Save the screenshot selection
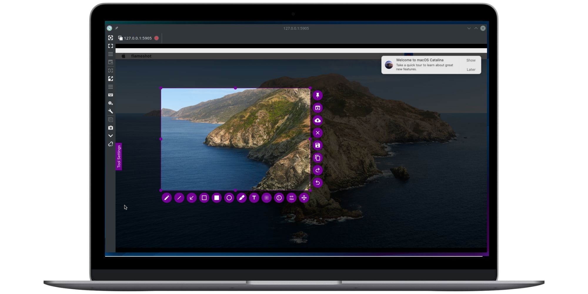588x294 pixels. [x=318, y=146]
